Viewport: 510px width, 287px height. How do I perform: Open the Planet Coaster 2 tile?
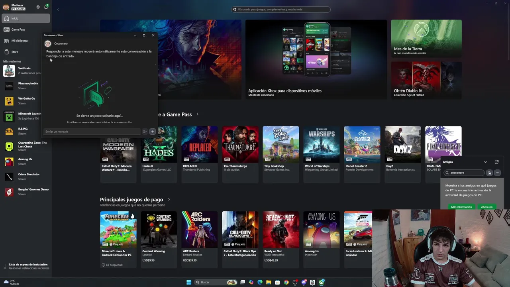(x=362, y=154)
